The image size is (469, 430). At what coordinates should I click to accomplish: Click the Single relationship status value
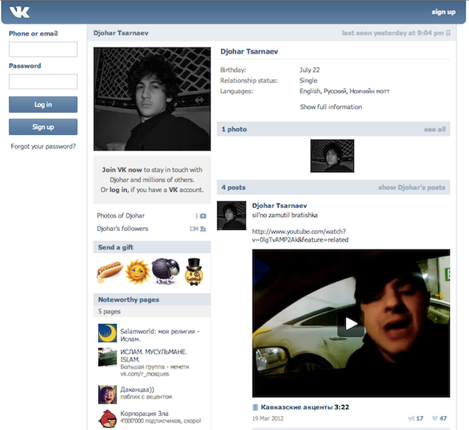(x=308, y=80)
